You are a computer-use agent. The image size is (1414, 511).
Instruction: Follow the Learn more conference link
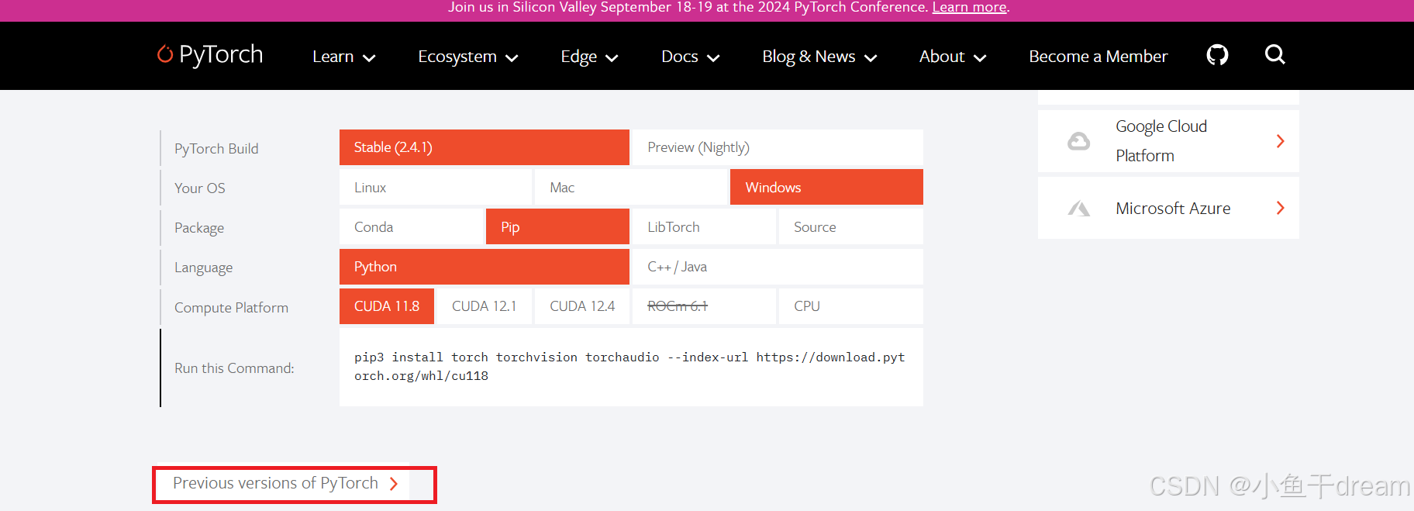tap(969, 7)
